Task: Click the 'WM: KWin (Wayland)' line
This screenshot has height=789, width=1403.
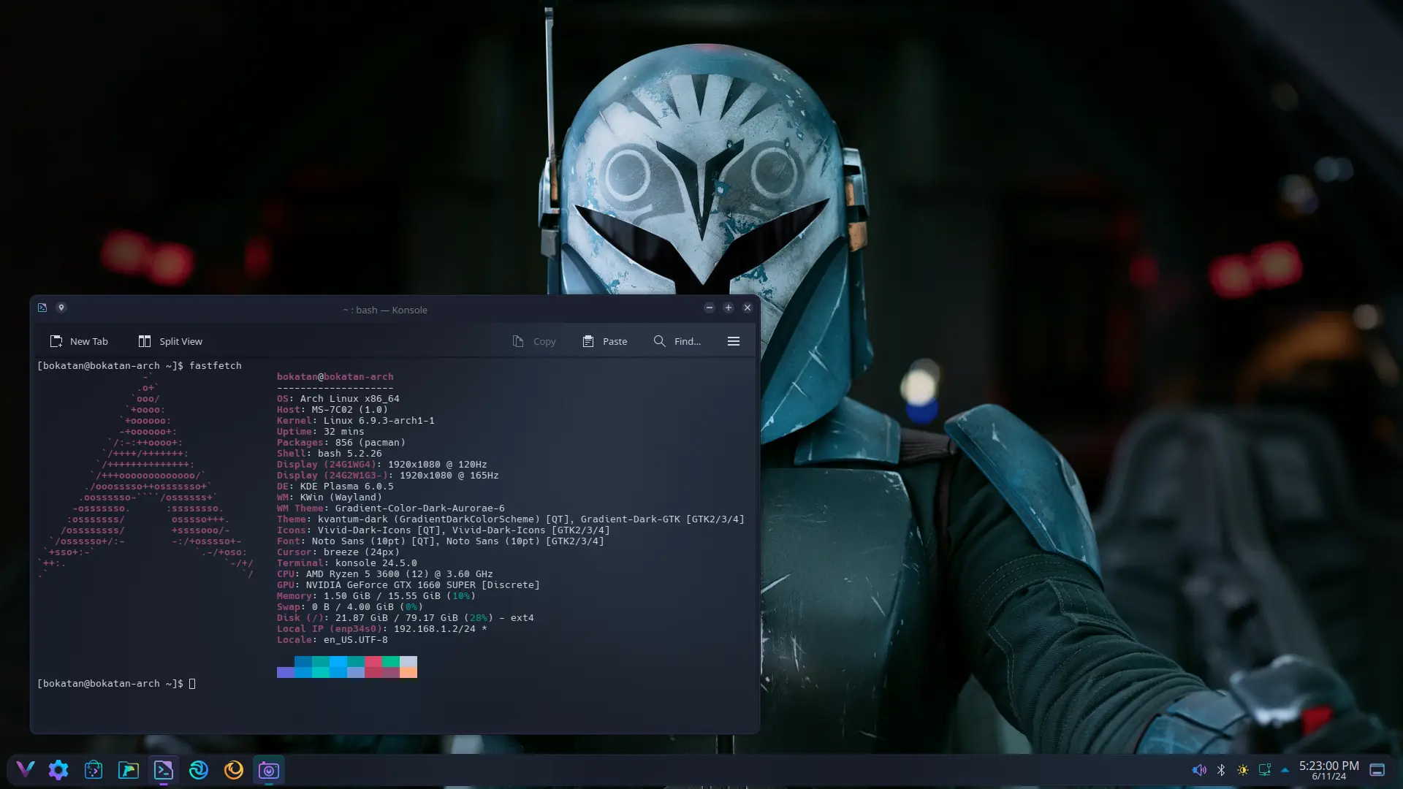Action: pos(329,498)
